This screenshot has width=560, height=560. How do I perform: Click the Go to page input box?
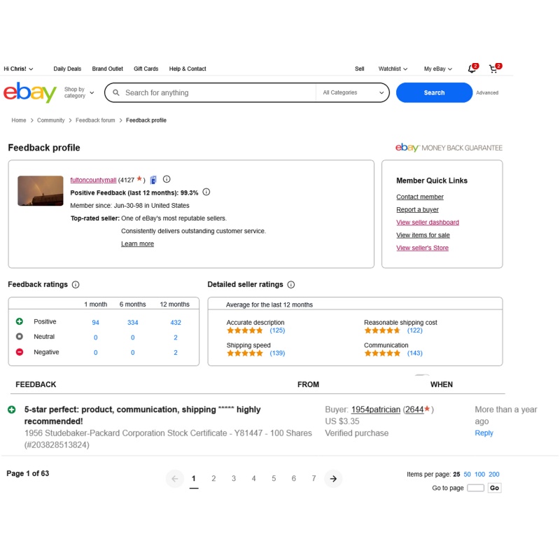coord(475,488)
